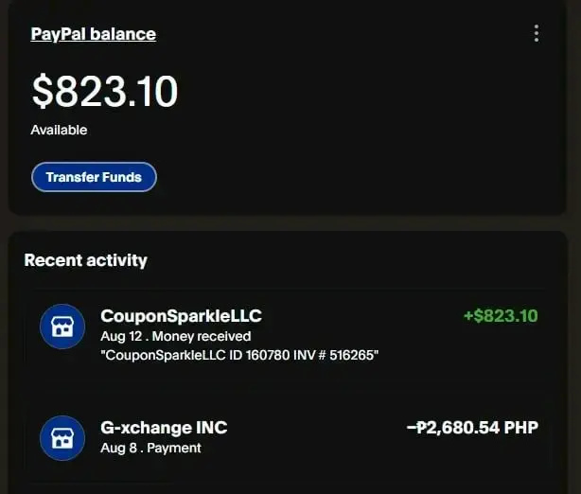Select the CouponSparkleLLC merchant name
581x494 pixels.
click(x=181, y=316)
